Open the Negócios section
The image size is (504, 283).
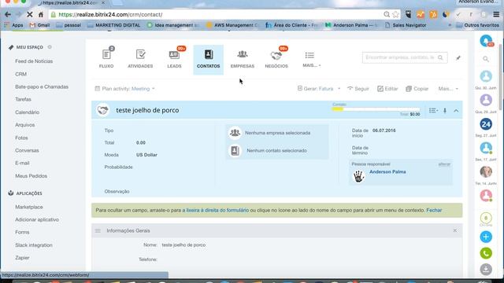tap(276, 58)
